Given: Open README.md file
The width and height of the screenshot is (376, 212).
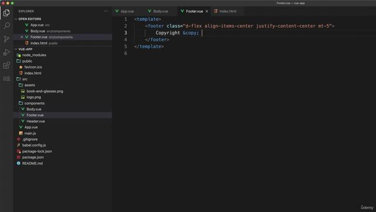Looking at the screenshot, I should point(32,163).
